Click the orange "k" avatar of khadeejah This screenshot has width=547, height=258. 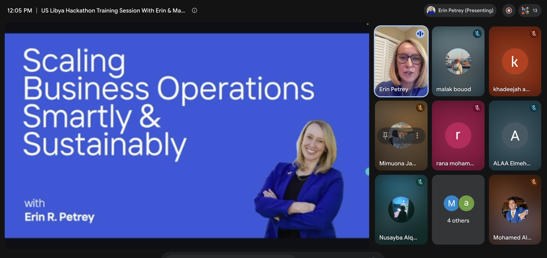(x=515, y=61)
